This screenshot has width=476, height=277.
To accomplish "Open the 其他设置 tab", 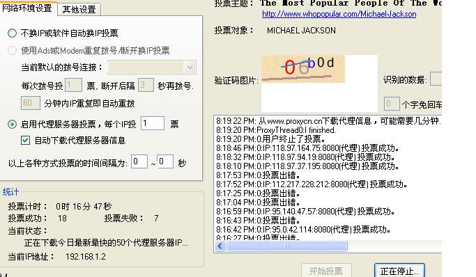I will pos(79,9).
